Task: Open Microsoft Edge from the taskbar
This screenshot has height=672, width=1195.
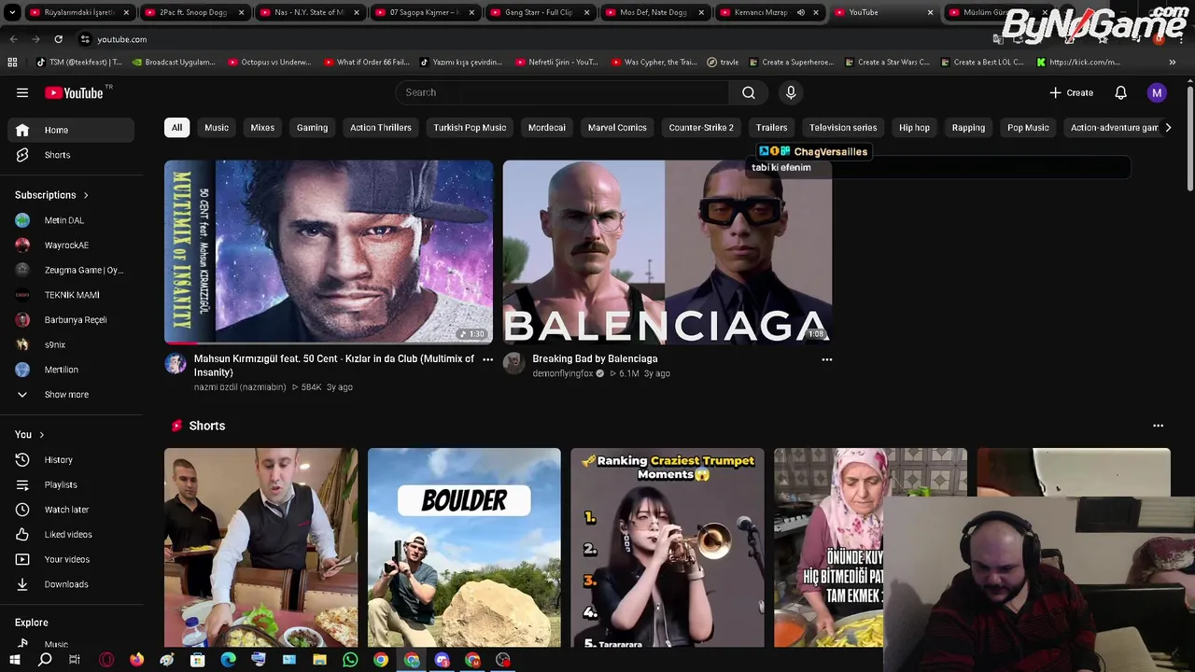Action: [228, 660]
